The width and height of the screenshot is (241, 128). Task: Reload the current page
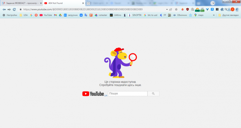tap(14, 9)
